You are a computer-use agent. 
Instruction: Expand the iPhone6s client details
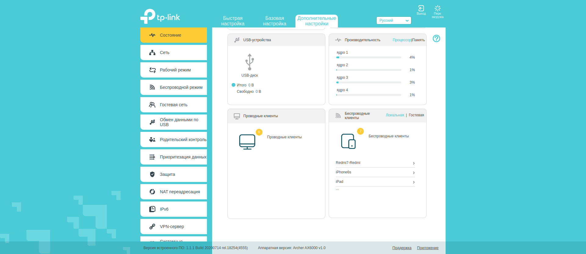(x=414, y=173)
